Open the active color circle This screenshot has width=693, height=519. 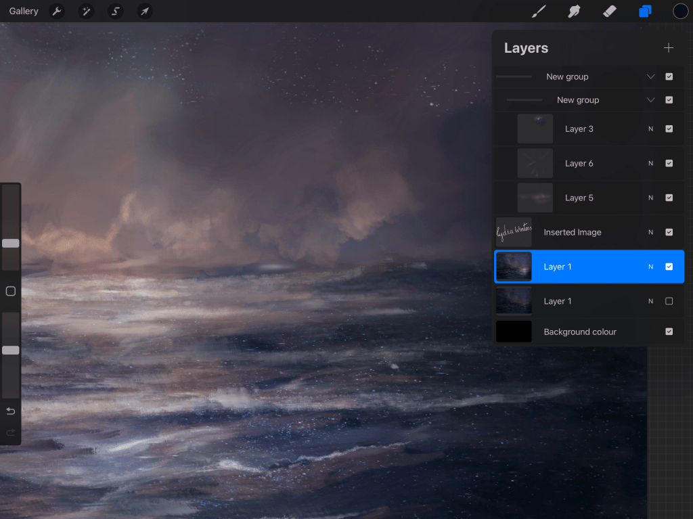click(680, 12)
